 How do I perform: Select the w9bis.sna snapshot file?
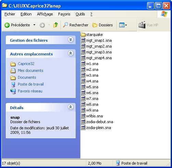click(x=92, y=116)
